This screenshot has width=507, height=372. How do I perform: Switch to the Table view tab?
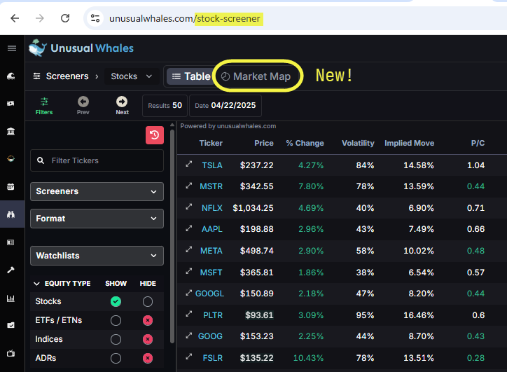(x=190, y=76)
